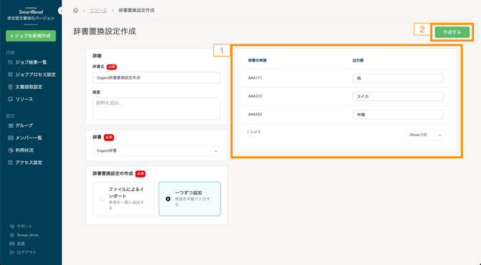This screenshot has height=265, width=481.
Task: Click the AAA222 dictionary word cell
Action: click(255, 96)
